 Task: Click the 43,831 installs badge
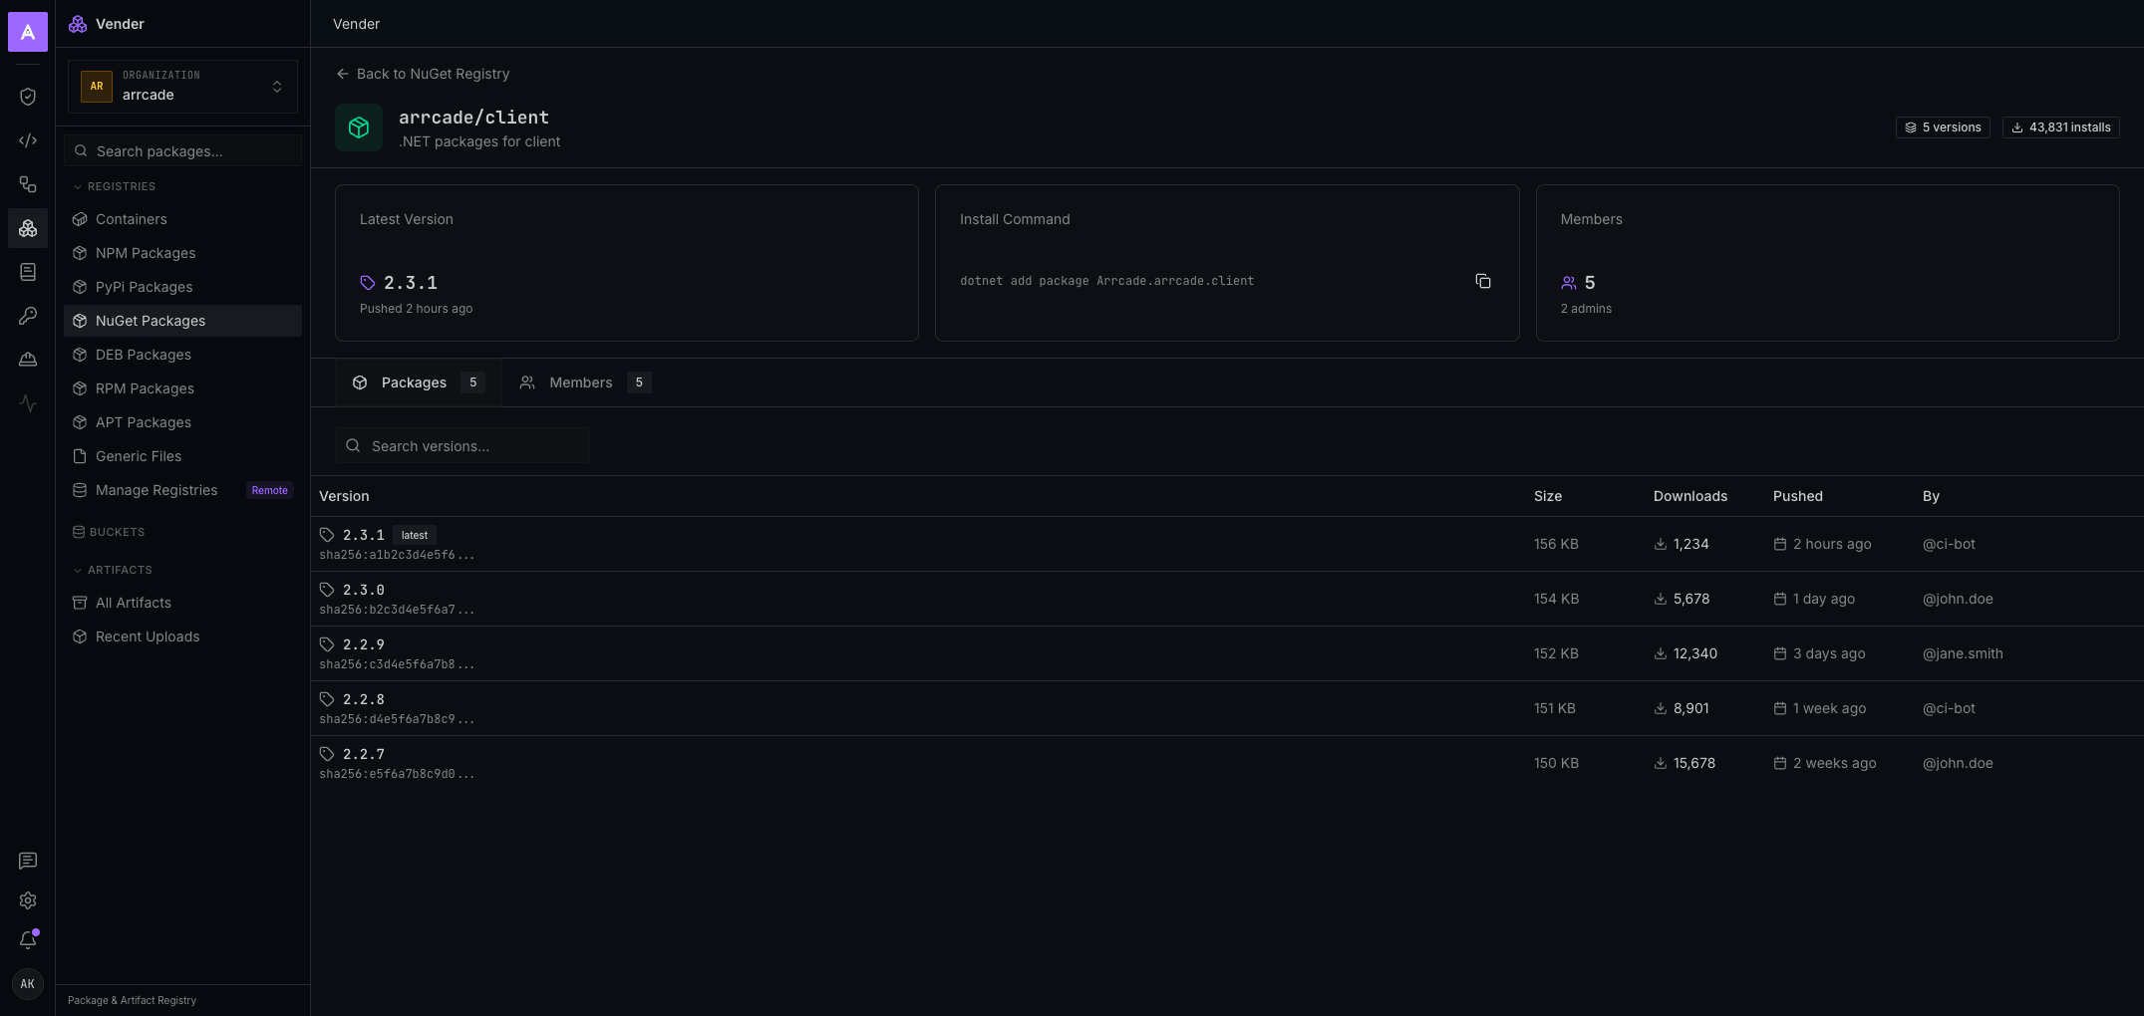coord(2060,127)
